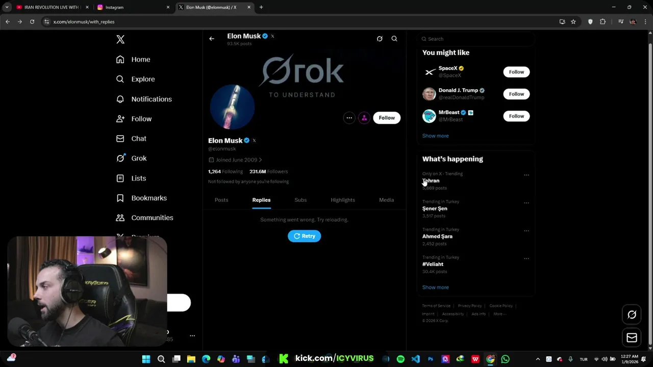Open the #Veliaht trend options menu
The image size is (653, 367).
pyautogui.click(x=526, y=259)
